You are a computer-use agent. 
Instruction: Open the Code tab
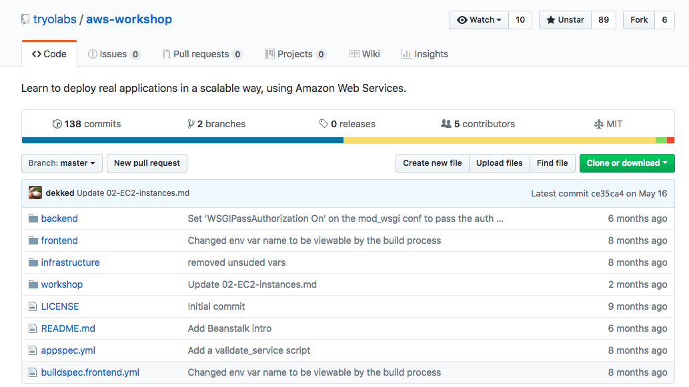coord(49,54)
